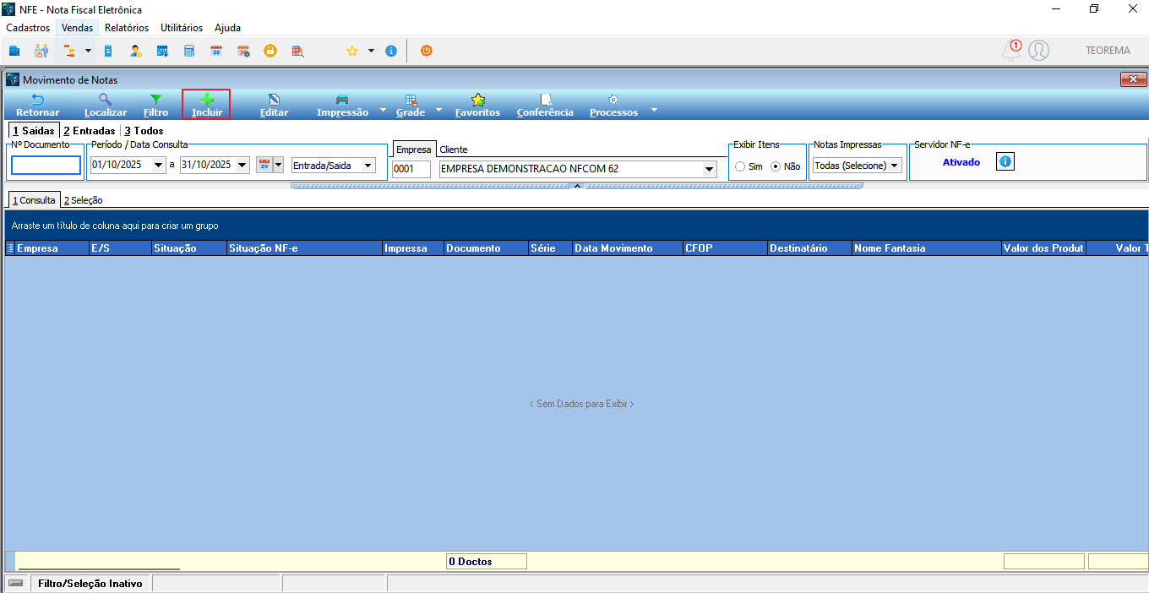The image size is (1149, 593).
Task: Open the Utilitários menu
Action: pos(182,28)
